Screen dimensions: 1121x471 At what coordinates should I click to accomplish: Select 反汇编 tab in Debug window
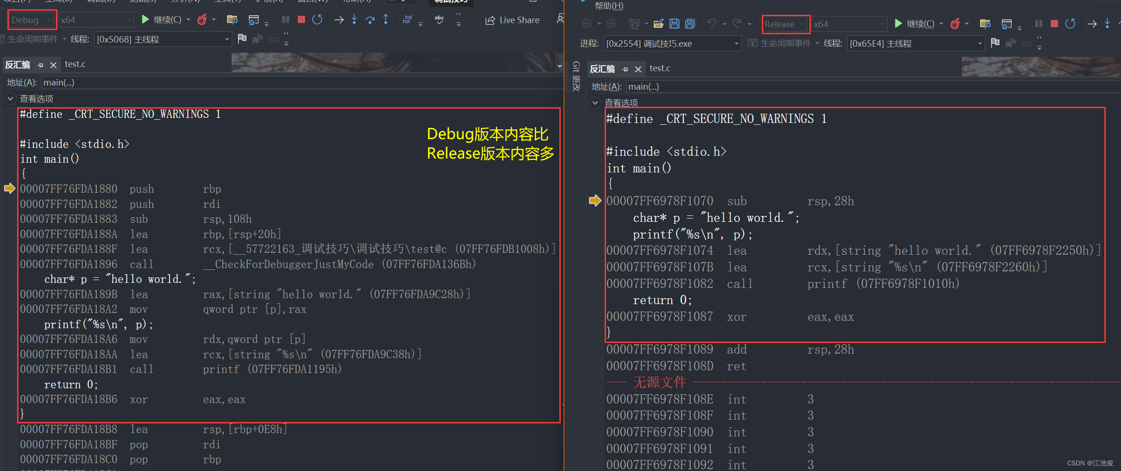tap(18, 65)
